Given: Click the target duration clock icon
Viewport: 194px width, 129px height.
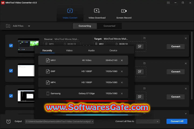Looking at the screenshot, I should coord(117,44).
